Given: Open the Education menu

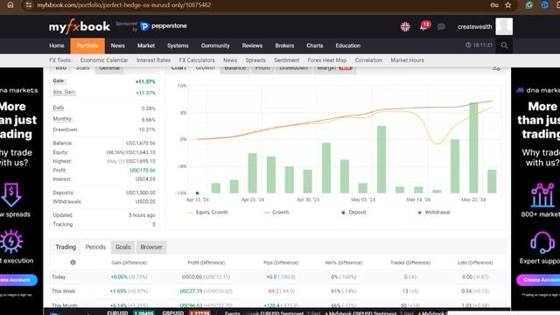Looking at the screenshot, I should (348, 45).
